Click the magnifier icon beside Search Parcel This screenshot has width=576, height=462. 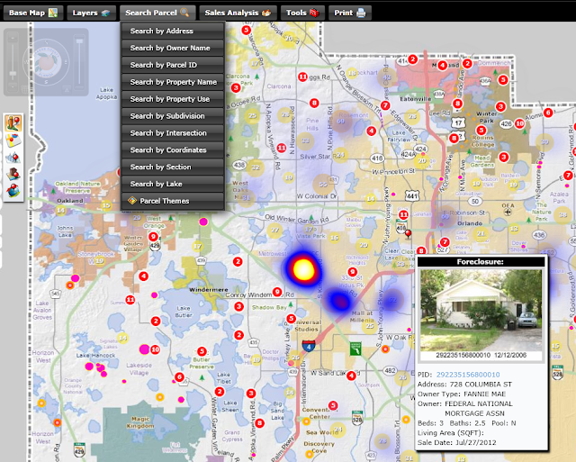184,13
